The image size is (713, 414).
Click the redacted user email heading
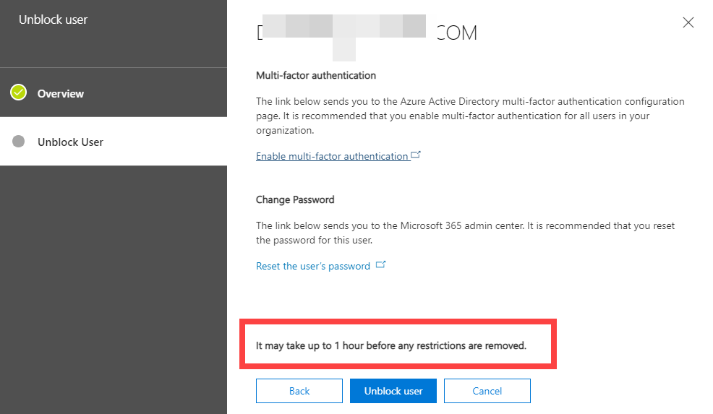pos(366,33)
